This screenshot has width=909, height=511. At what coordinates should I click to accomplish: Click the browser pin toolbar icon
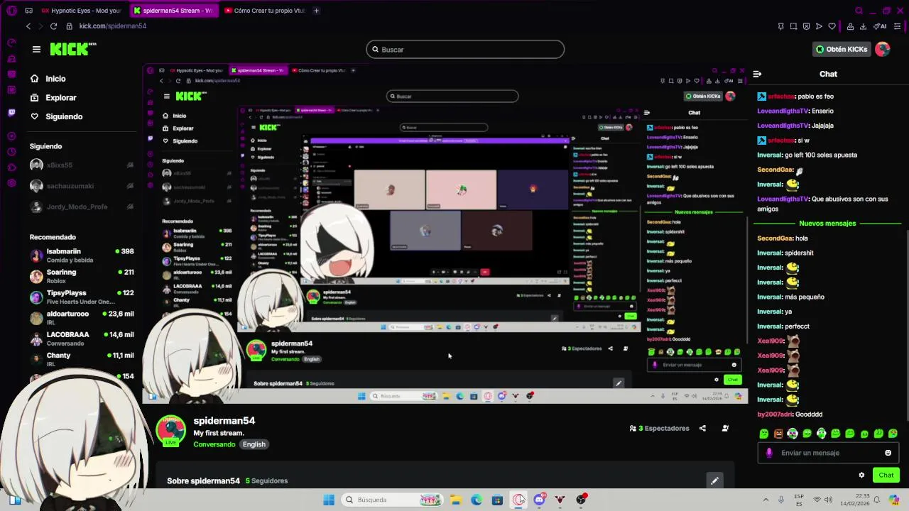coord(780,26)
